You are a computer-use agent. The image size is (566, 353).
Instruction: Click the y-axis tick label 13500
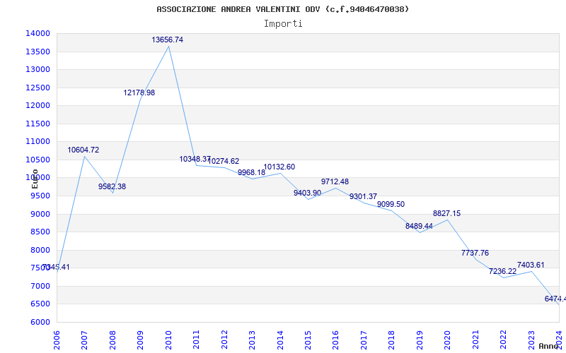(37, 52)
